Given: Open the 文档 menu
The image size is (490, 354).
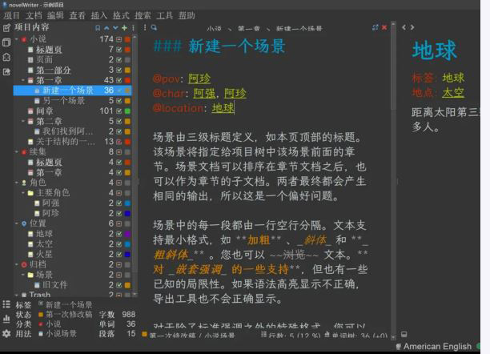Looking at the screenshot, I should point(34,15).
